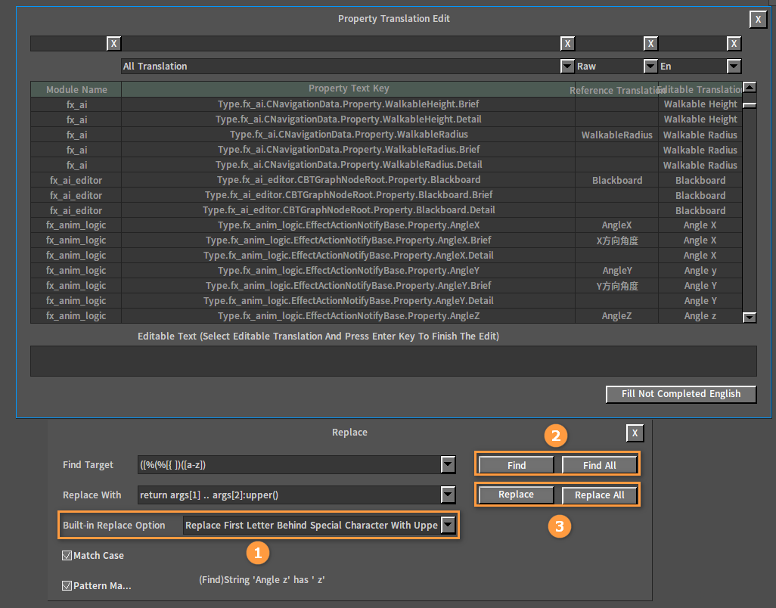Click the table scroll down arrow
The image size is (776, 608).
point(750,317)
